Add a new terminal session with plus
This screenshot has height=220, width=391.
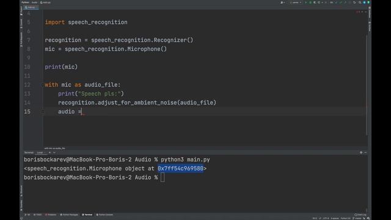(x=49, y=152)
